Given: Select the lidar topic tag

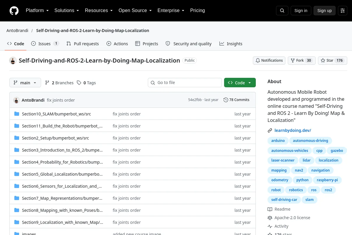Looking at the screenshot, I should click(307, 160).
